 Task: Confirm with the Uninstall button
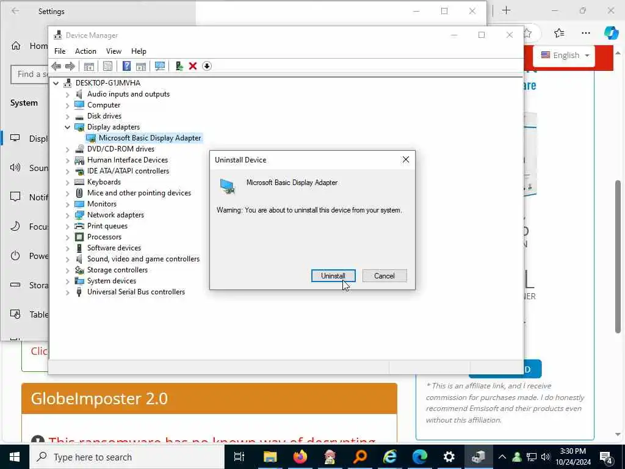(333, 275)
